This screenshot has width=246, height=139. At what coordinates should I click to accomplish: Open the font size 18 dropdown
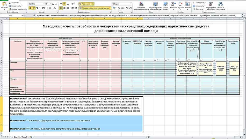[x=50, y=4]
